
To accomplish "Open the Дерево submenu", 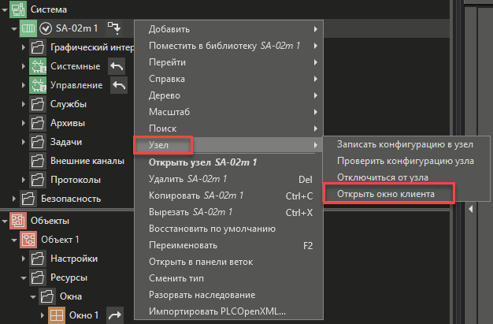I will pyautogui.click(x=228, y=95).
